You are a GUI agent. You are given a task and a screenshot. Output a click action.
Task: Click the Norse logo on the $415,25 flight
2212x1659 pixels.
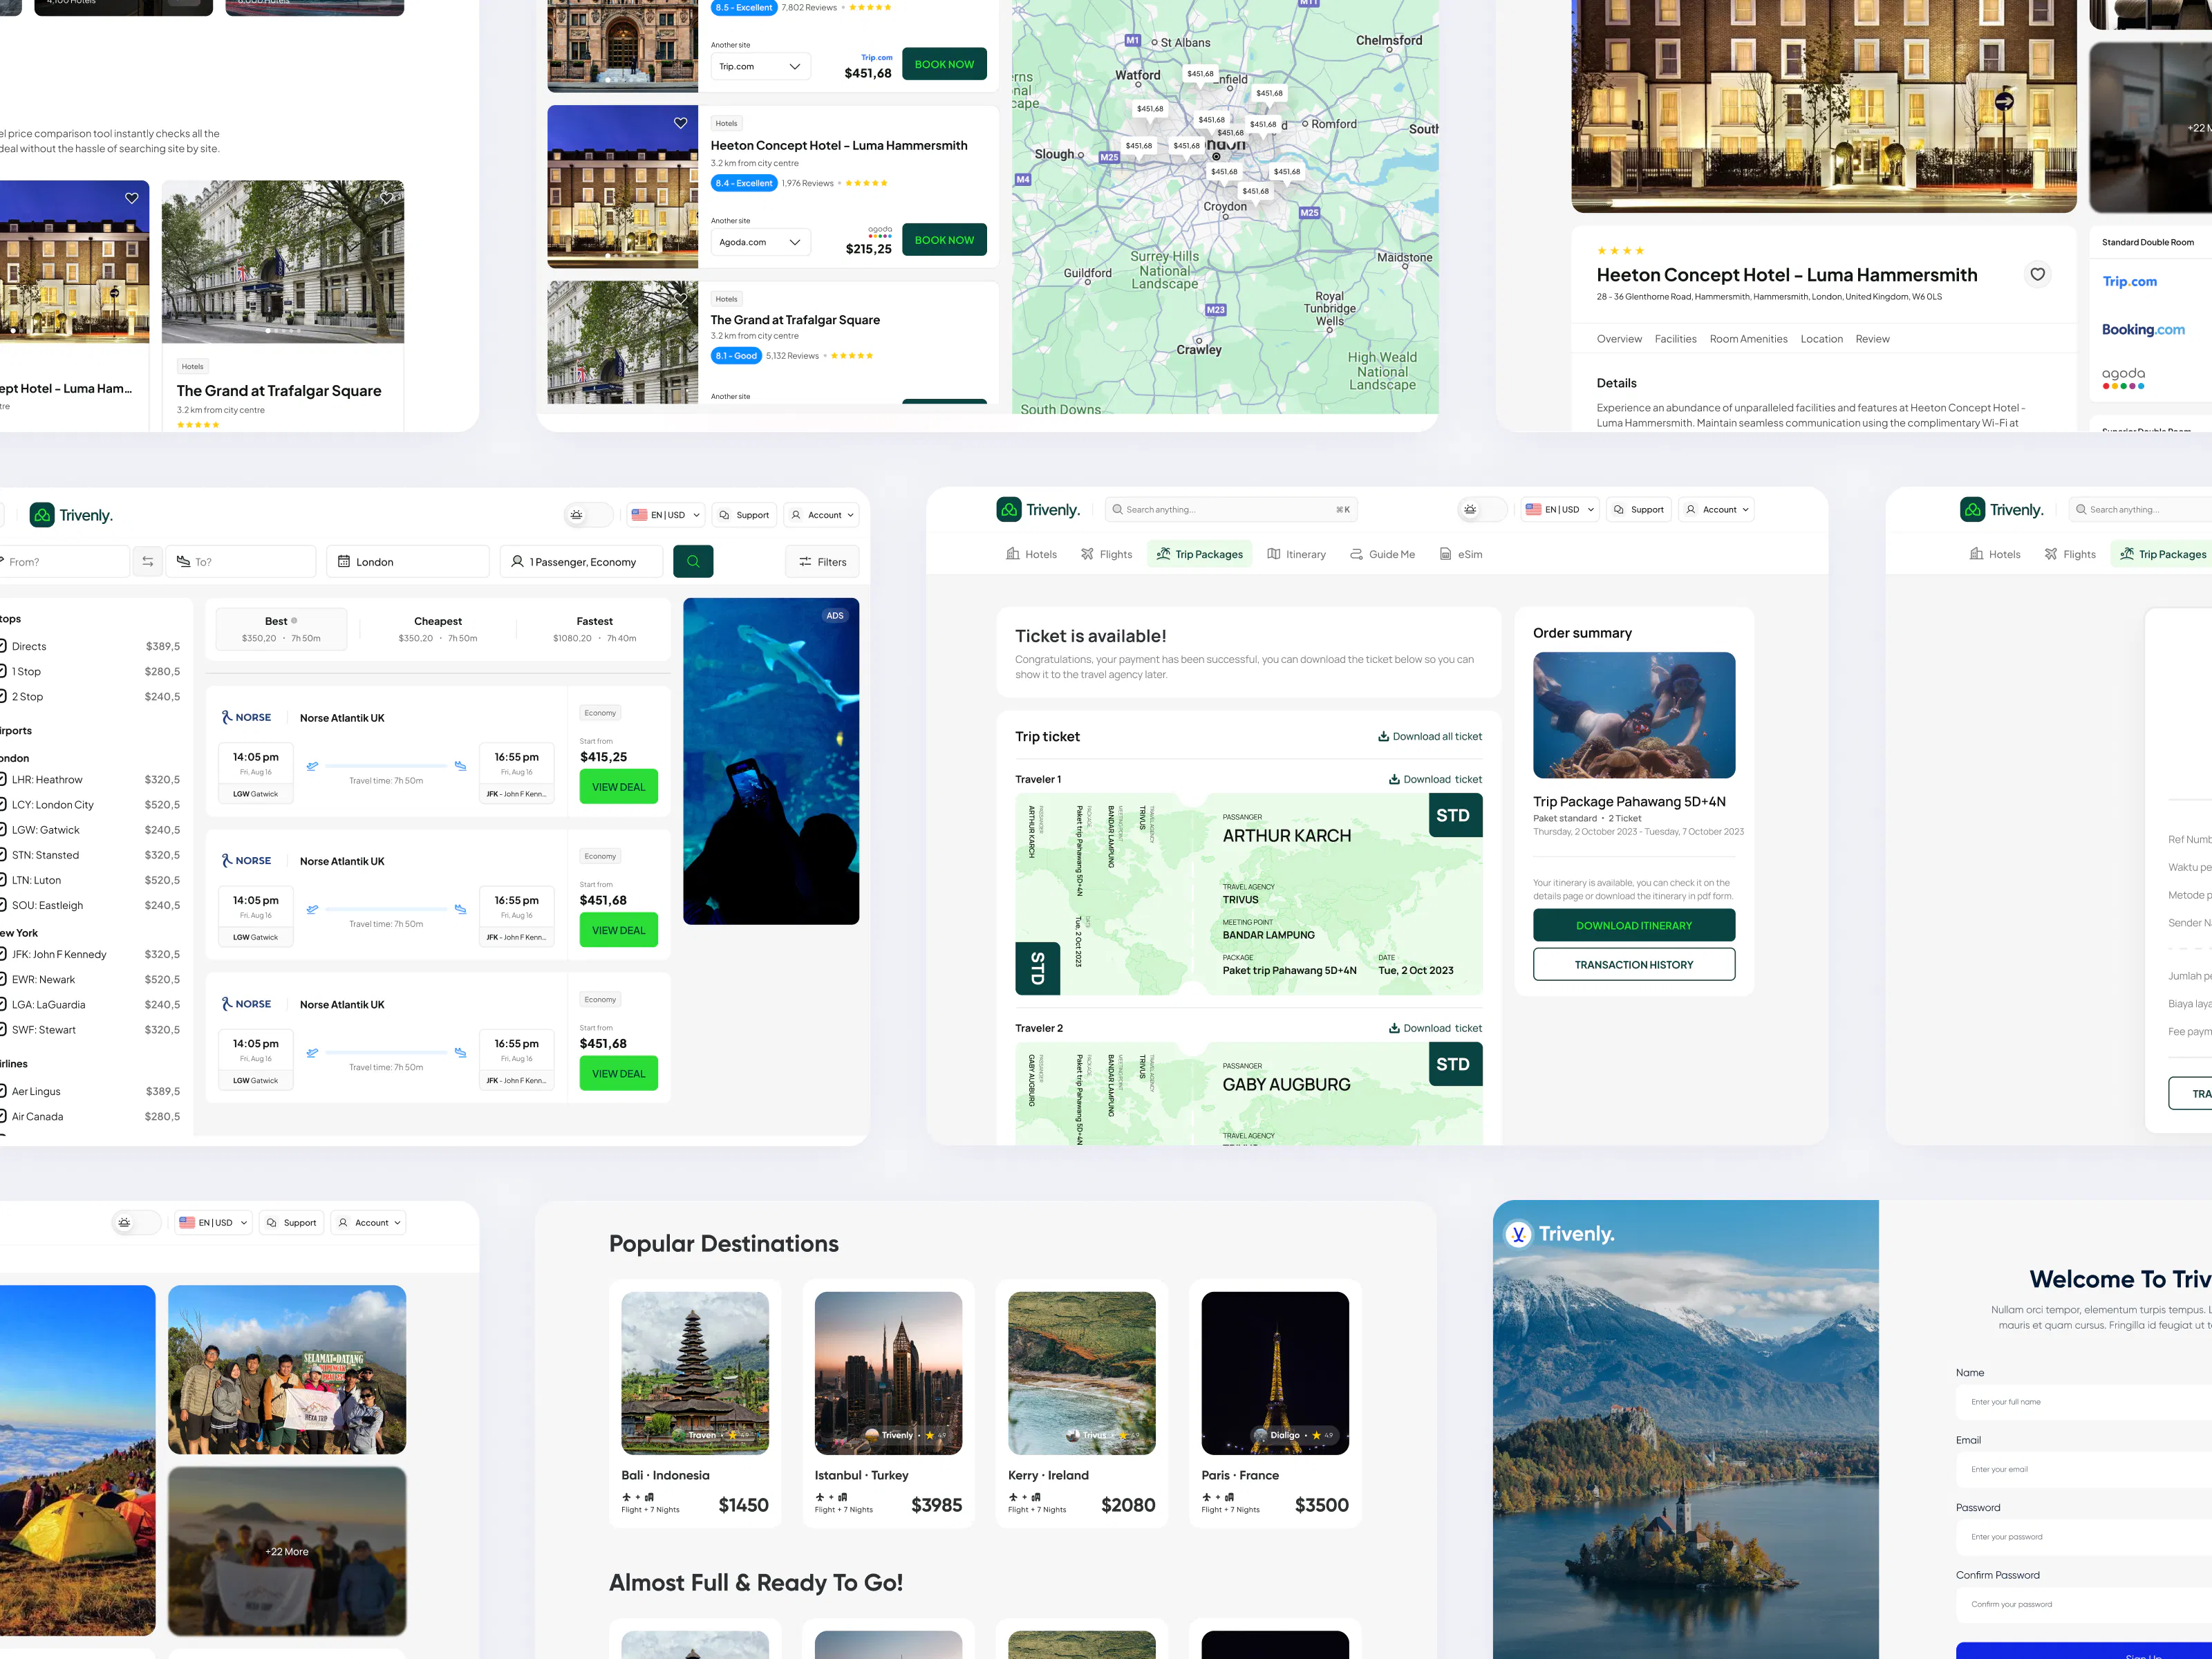pos(247,717)
